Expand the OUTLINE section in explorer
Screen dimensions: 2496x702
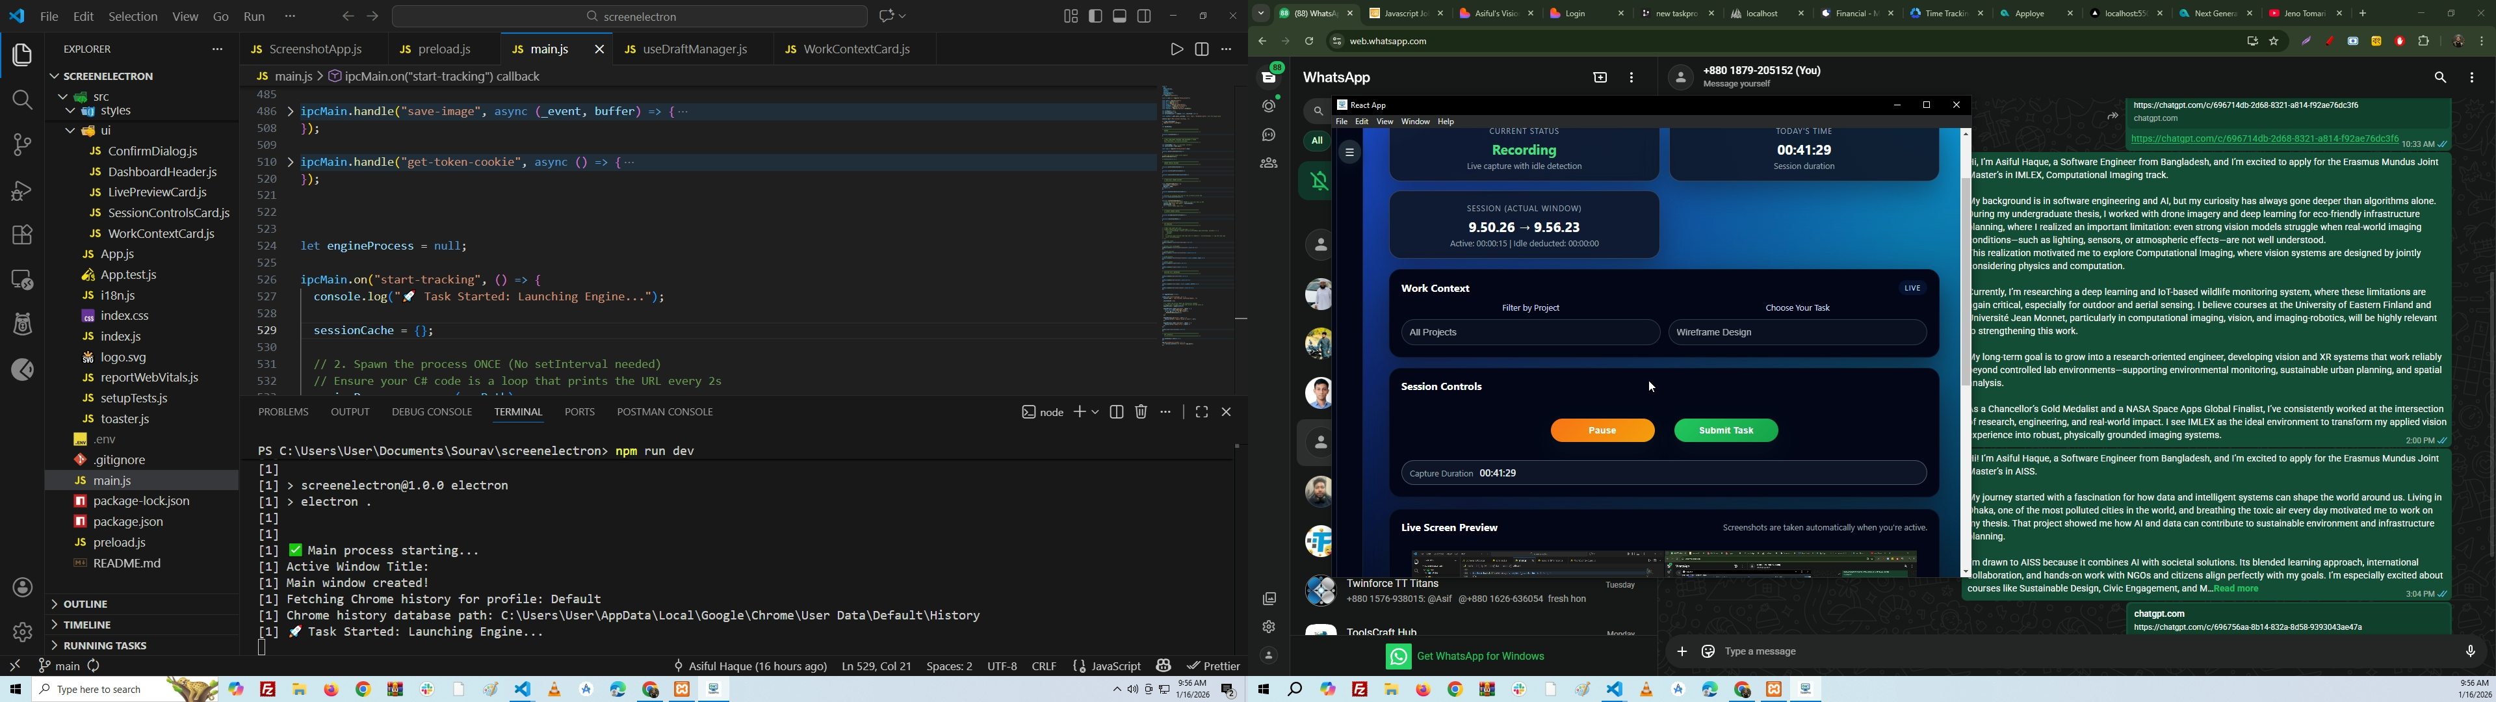(x=86, y=604)
